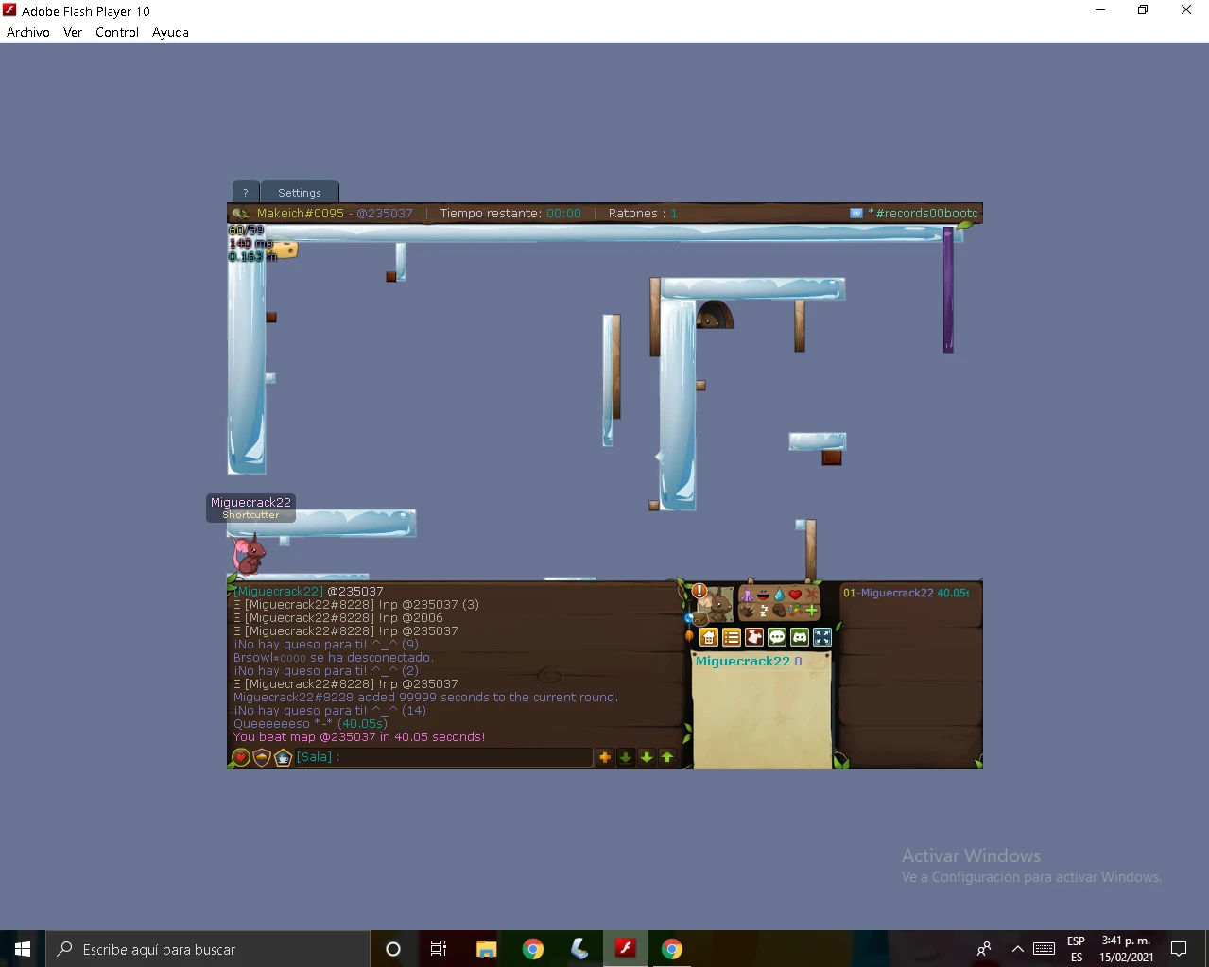Toggle fullscreen with the arrows icon

coord(822,637)
